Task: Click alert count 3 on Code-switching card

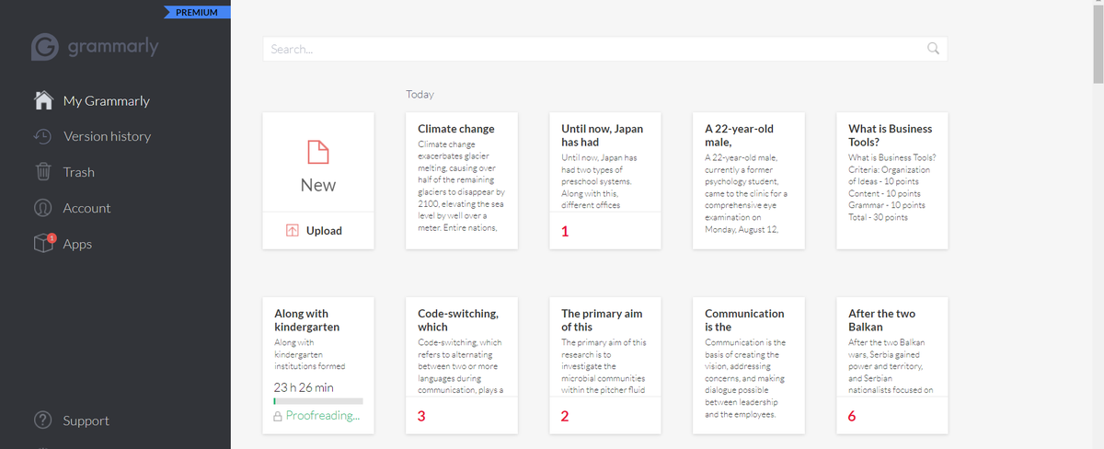Action: click(421, 416)
